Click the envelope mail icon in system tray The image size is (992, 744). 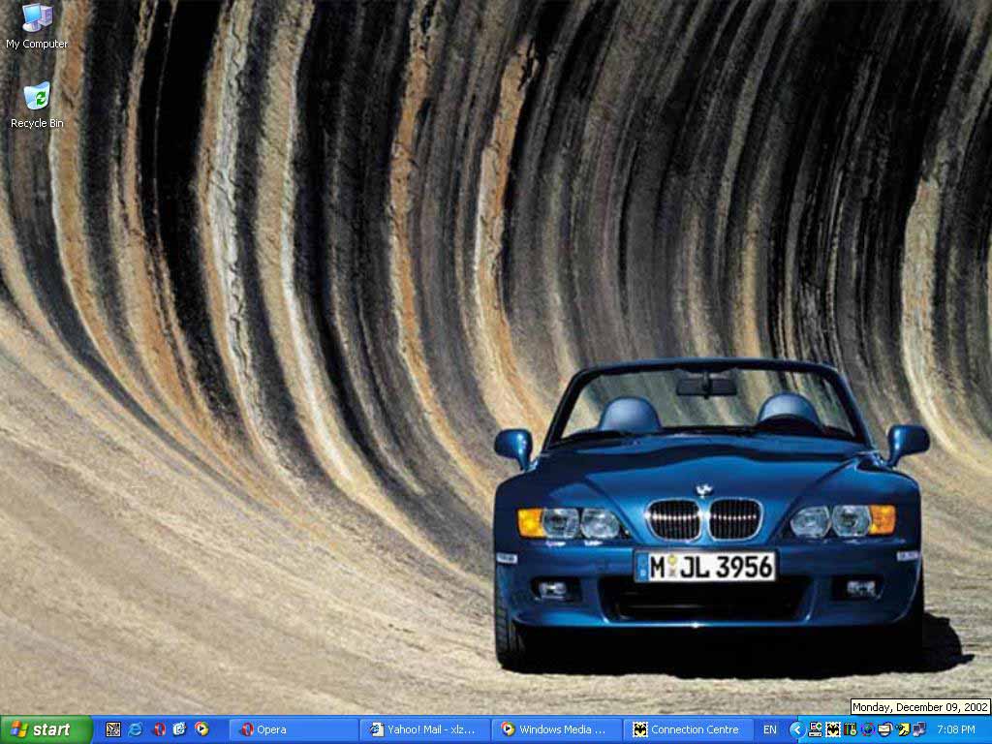click(x=885, y=729)
